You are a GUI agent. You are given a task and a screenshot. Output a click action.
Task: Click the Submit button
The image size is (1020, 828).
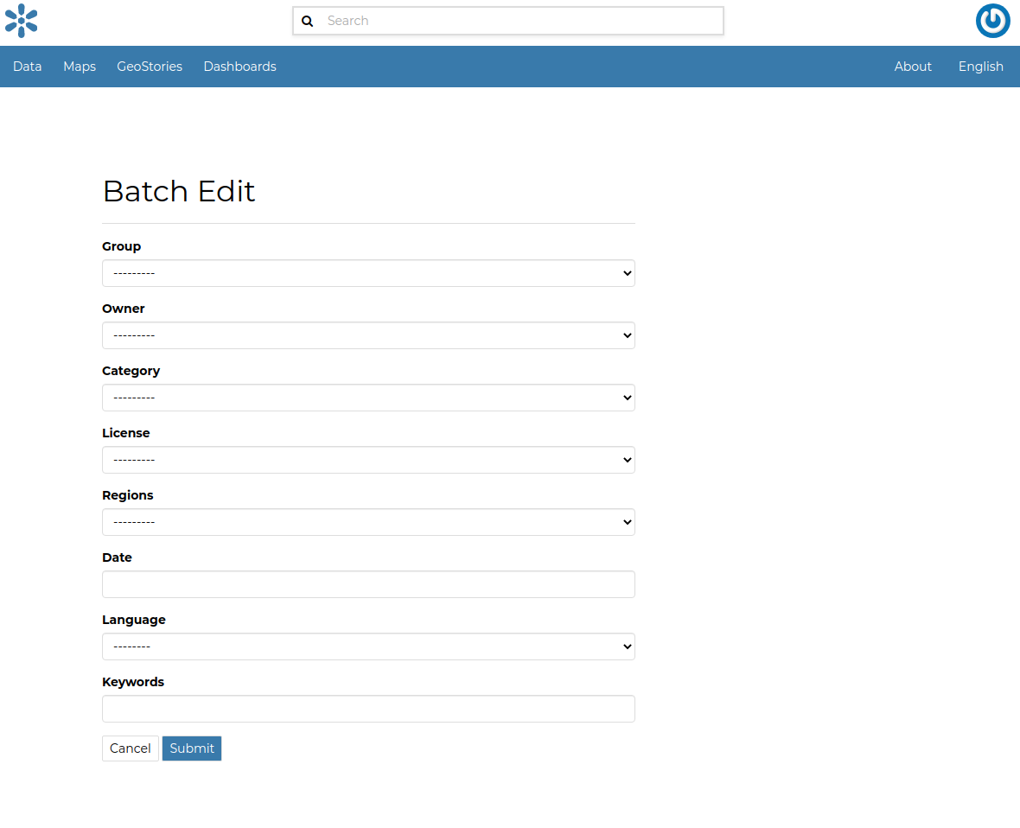point(191,748)
